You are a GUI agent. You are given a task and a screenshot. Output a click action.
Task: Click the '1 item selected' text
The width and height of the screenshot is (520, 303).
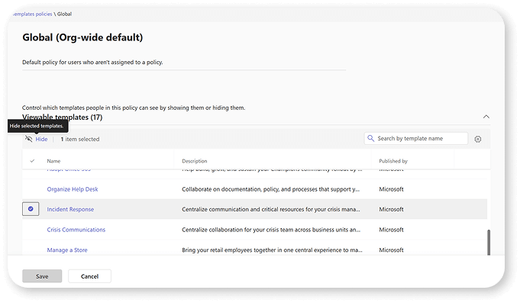point(80,139)
